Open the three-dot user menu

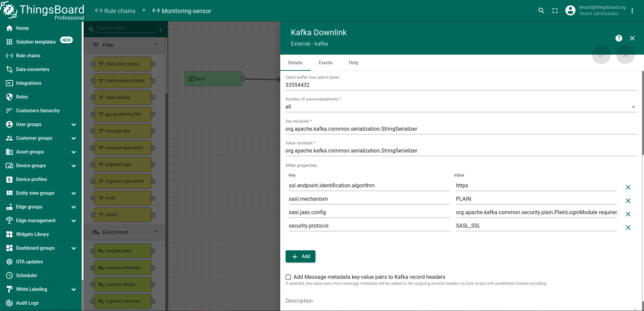632,11
